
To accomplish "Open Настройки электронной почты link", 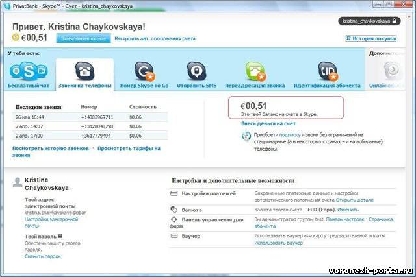I will [51, 223].
